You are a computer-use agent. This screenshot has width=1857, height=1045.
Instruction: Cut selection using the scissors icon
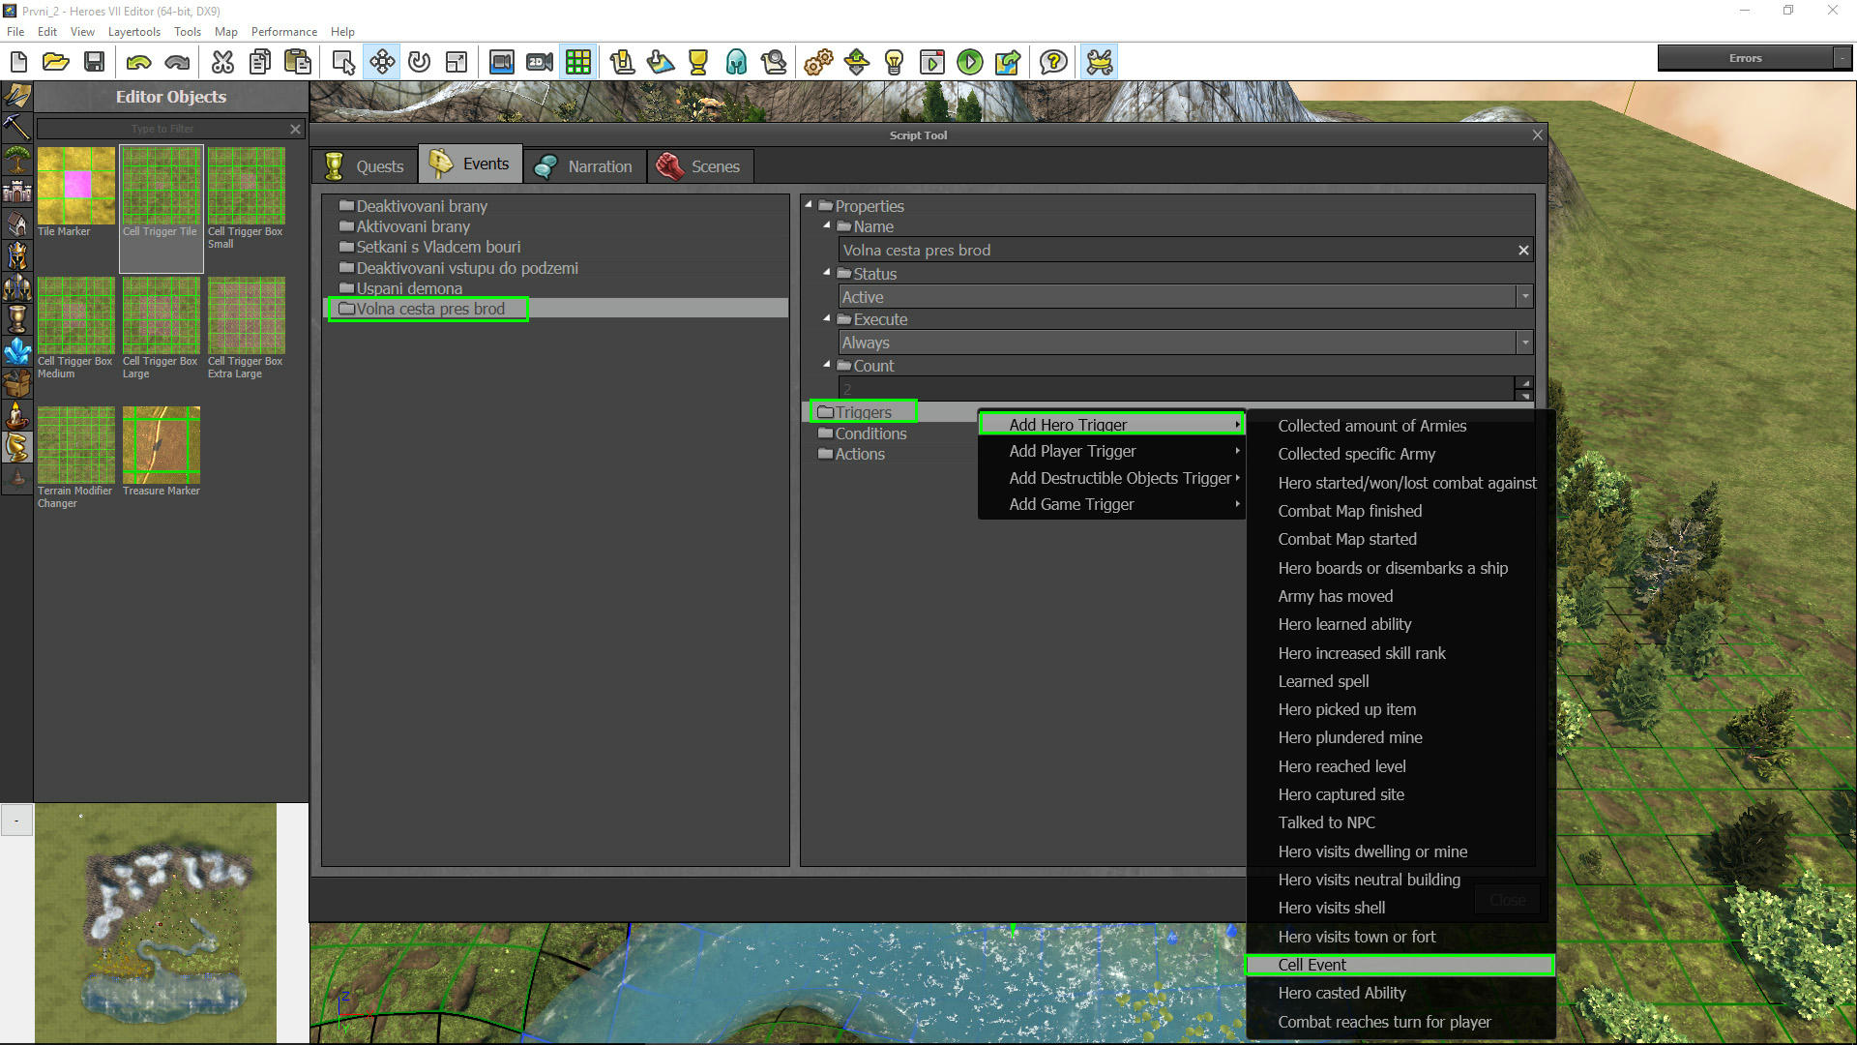pyautogui.click(x=222, y=62)
